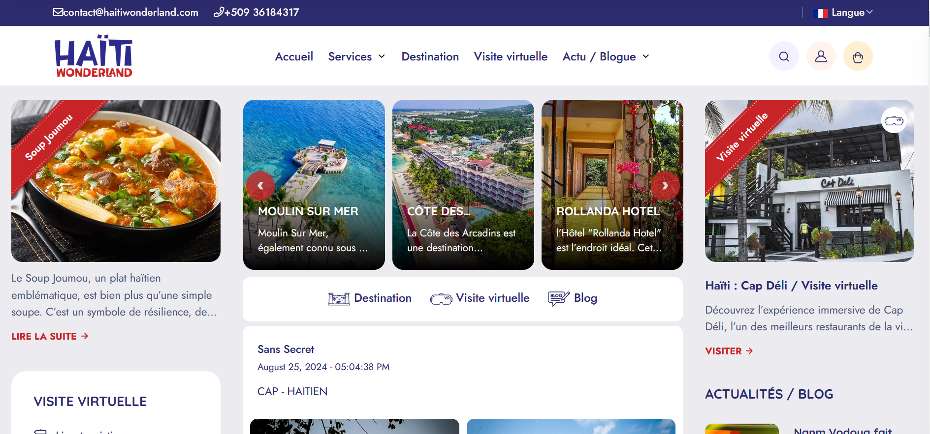Click the previous slide arrow on carousel
The height and width of the screenshot is (434, 930).
coord(260,186)
